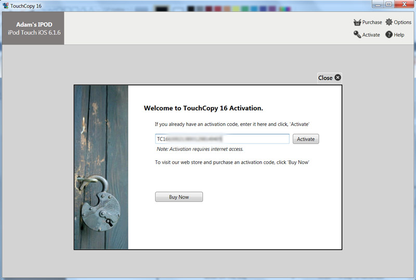Click the Close text above the dialog
This screenshot has width=416, height=280.
(326, 78)
